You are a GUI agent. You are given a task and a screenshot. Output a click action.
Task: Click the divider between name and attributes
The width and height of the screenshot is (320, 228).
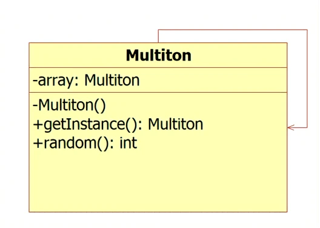pyautogui.click(x=158, y=67)
